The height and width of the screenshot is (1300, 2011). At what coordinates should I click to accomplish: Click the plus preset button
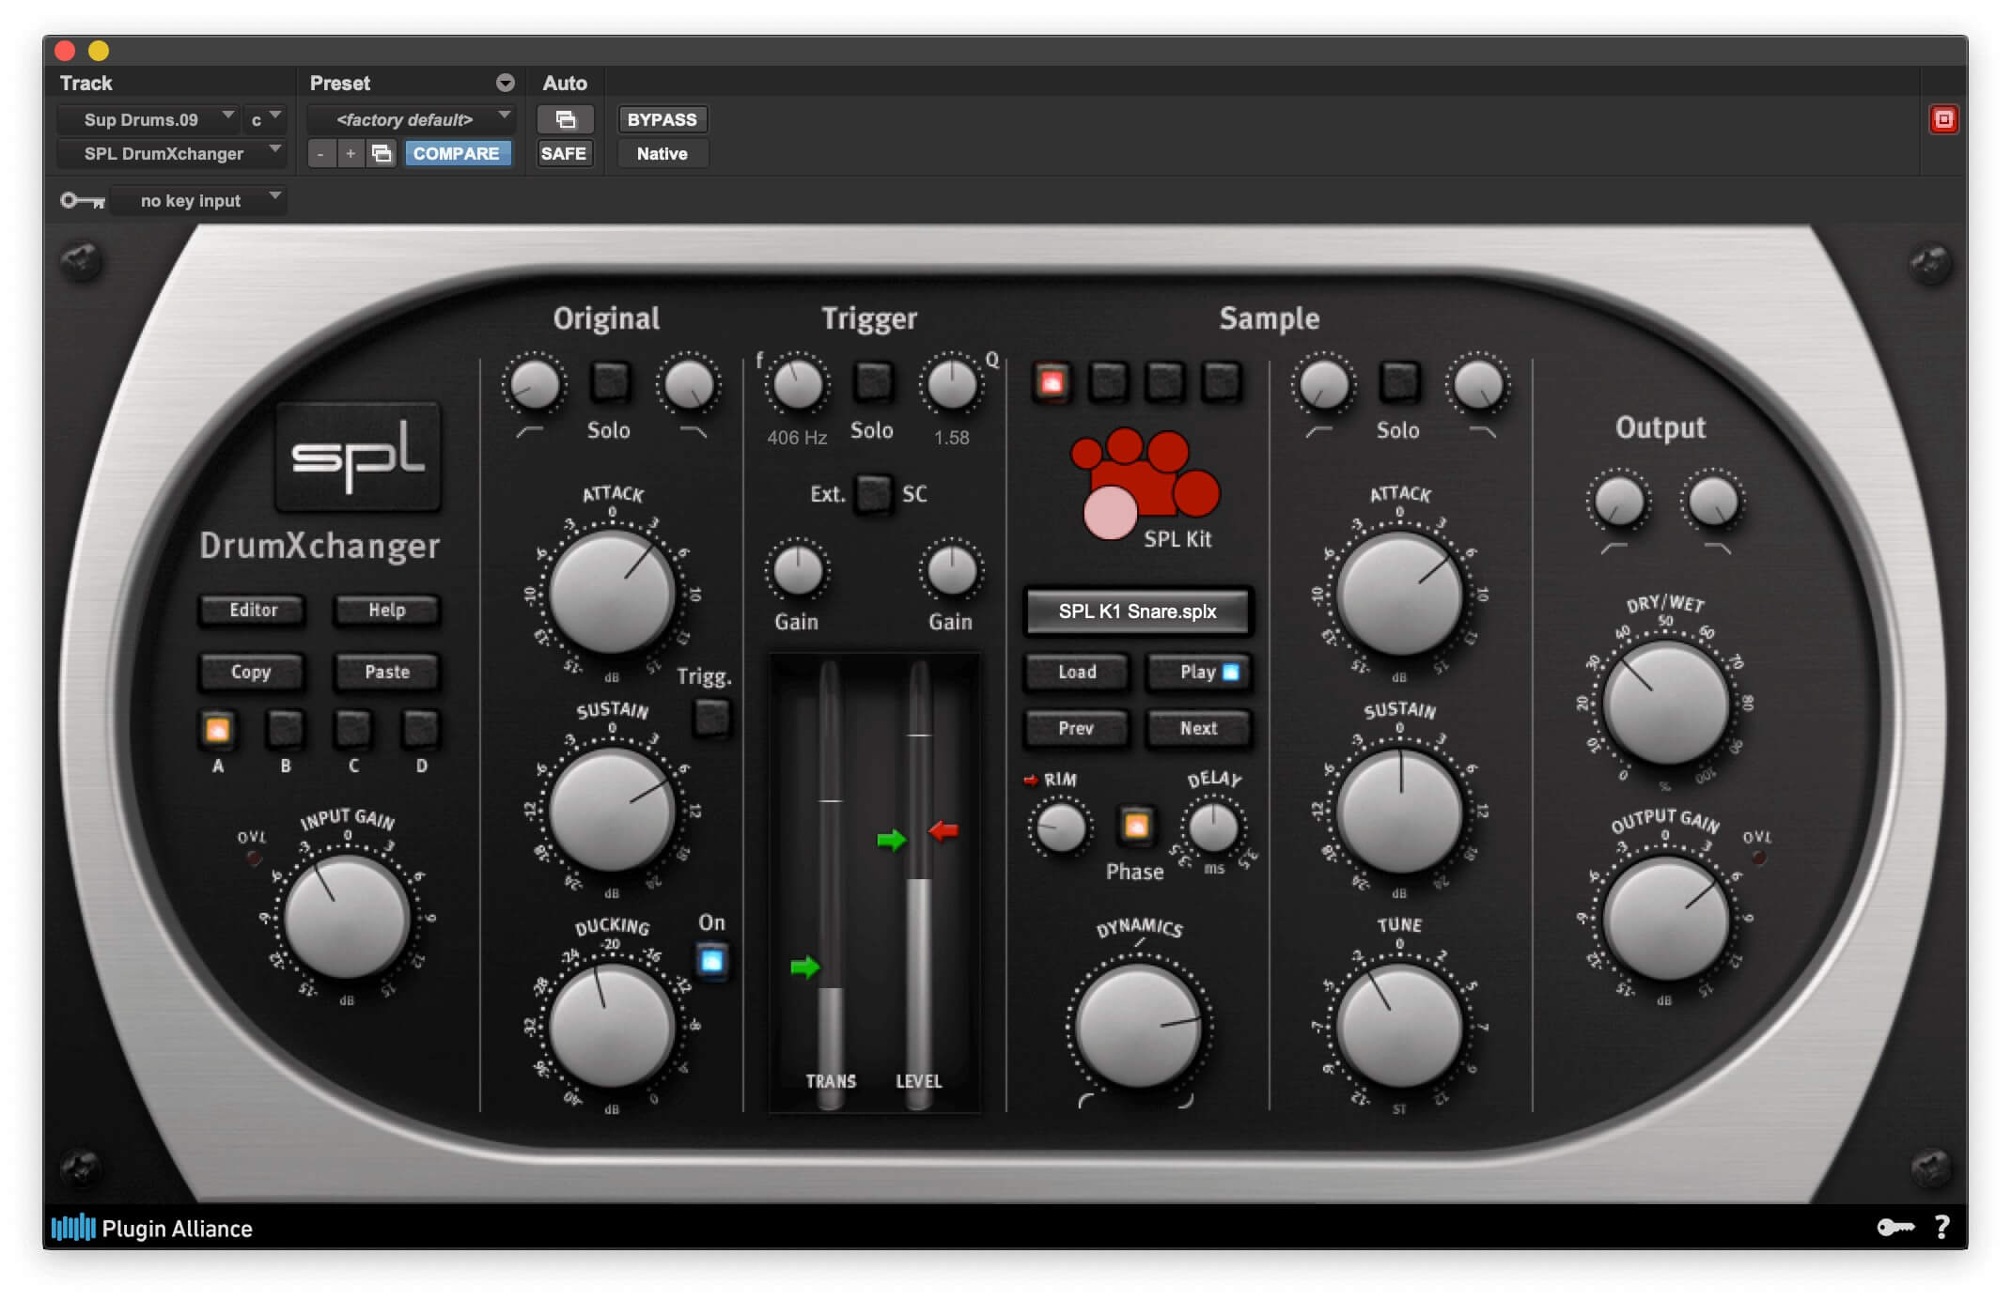point(351,153)
